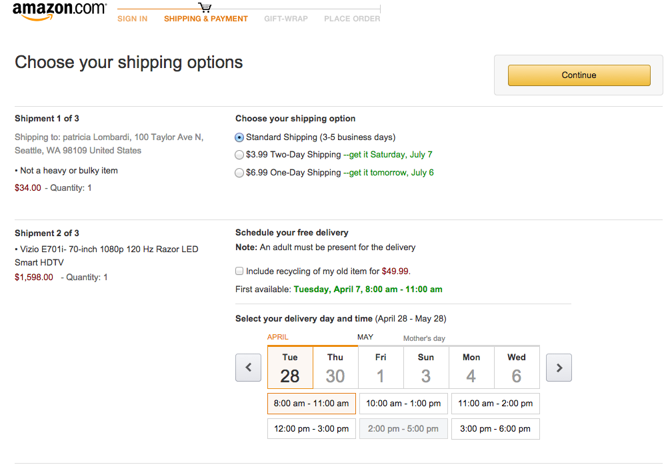Open the Shipping & Payment step

206,19
